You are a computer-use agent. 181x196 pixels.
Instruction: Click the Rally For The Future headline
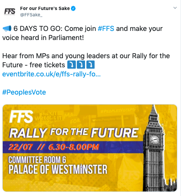(74, 133)
